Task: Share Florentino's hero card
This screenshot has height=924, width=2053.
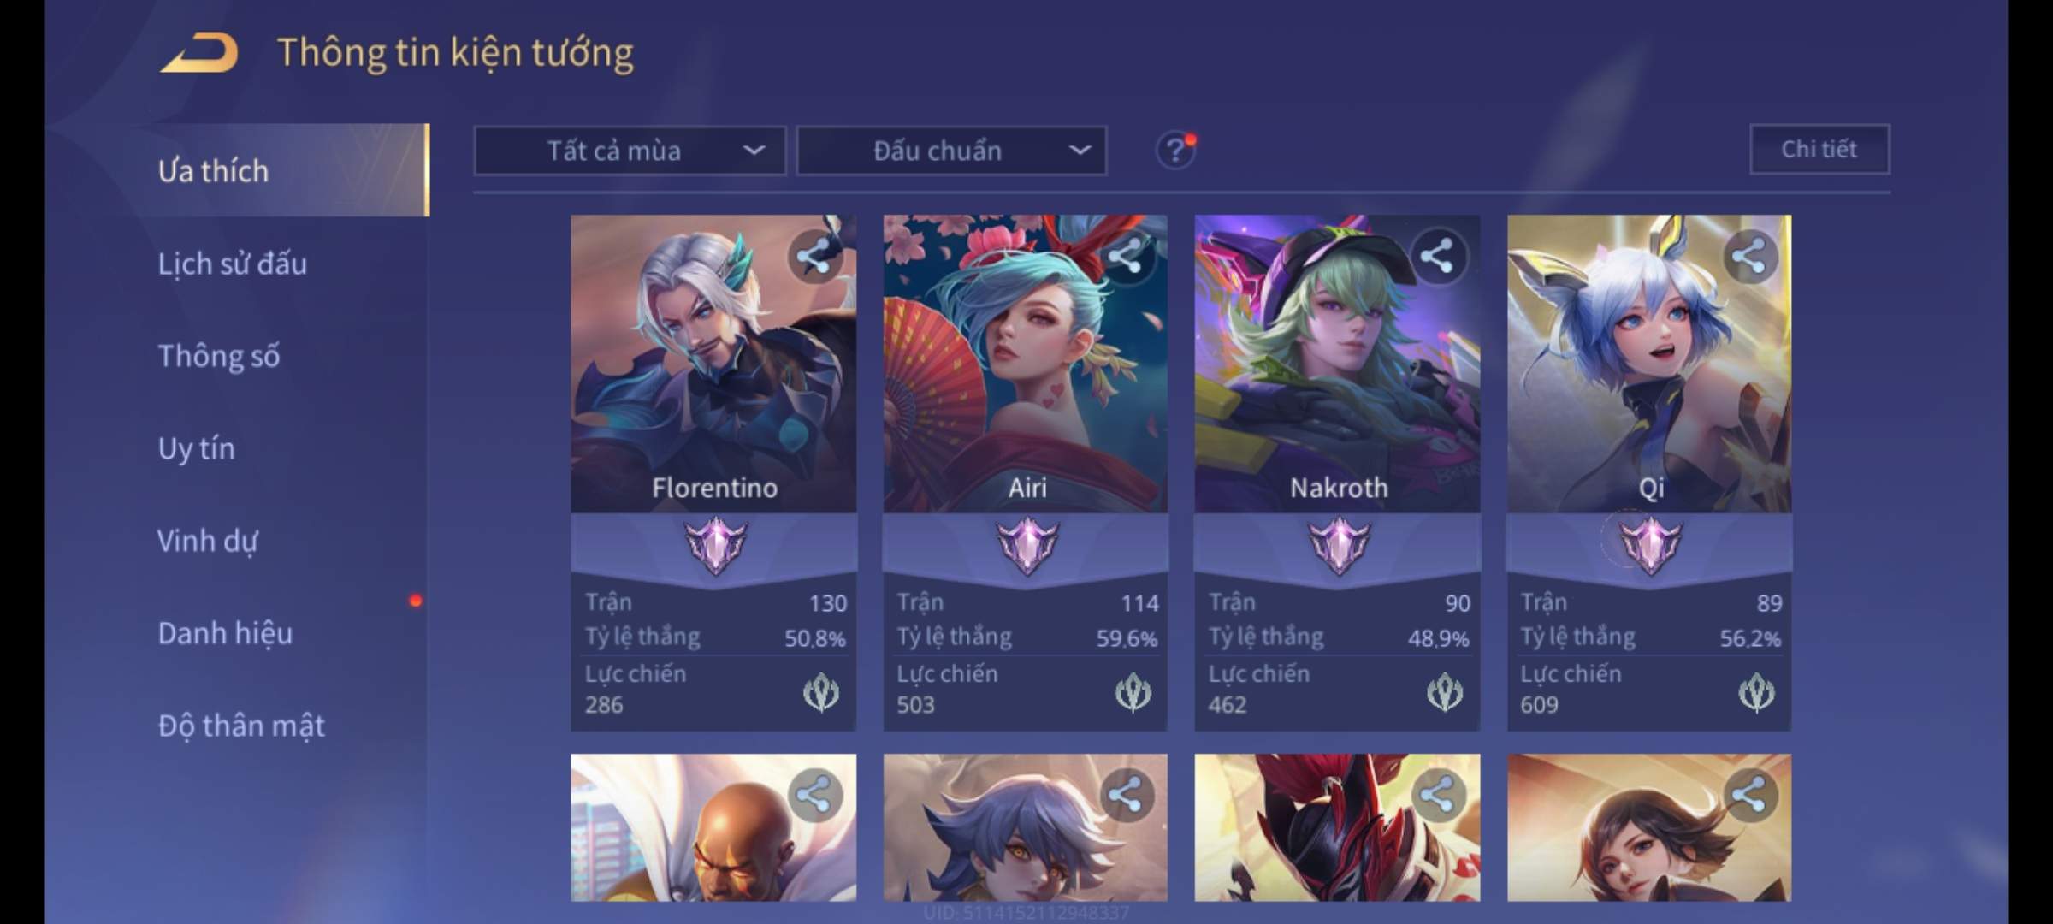Action: 814,257
